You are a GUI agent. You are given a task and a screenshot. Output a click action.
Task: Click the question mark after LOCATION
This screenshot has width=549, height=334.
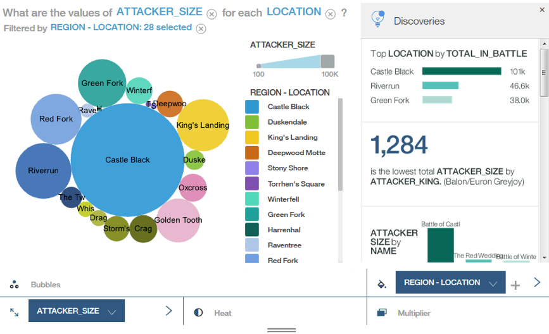(344, 13)
